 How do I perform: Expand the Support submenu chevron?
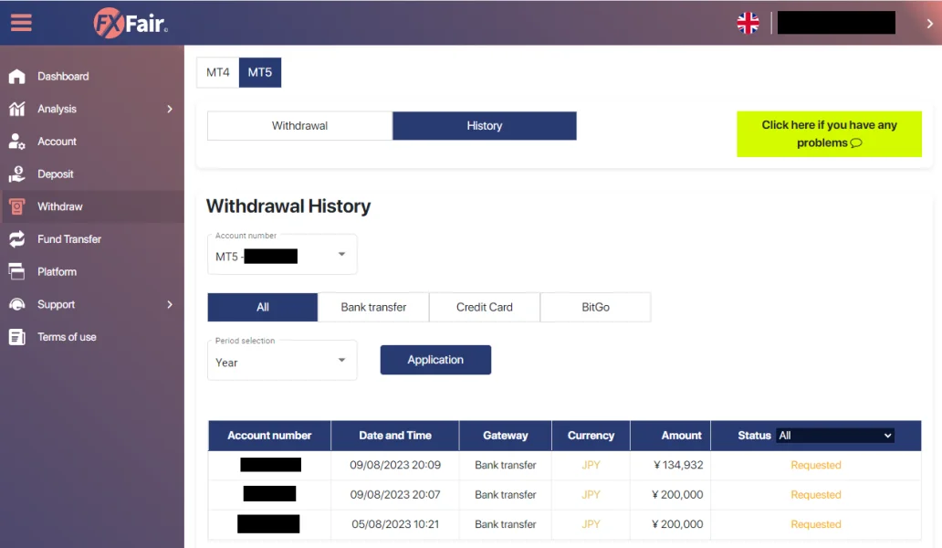[170, 304]
